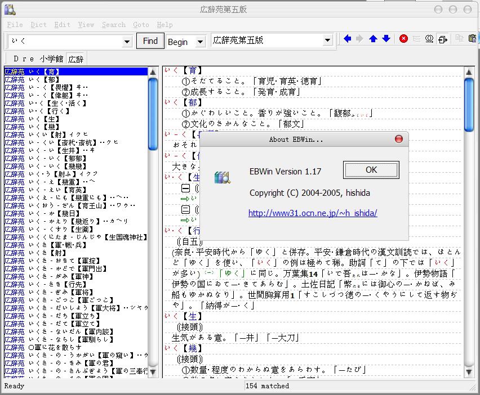This screenshot has height=395, width=480.
Task: Click OK in the About EBWin dialog
Action: [371, 170]
